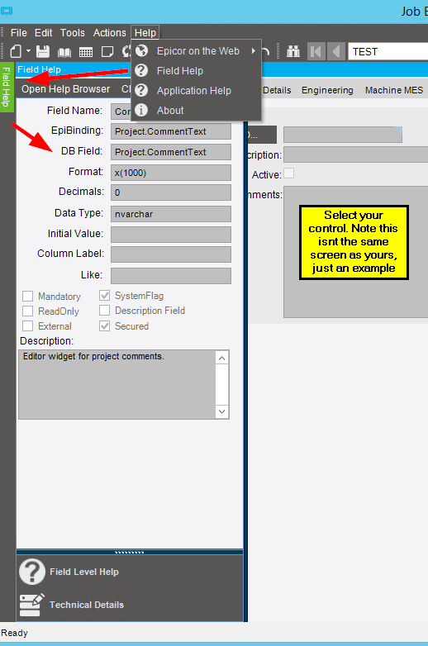Check the Active checkbox
The image size is (428, 646).
(289, 173)
